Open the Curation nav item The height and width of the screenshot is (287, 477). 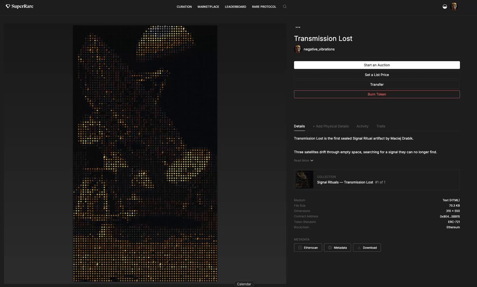pyautogui.click(x=184, y=7)
